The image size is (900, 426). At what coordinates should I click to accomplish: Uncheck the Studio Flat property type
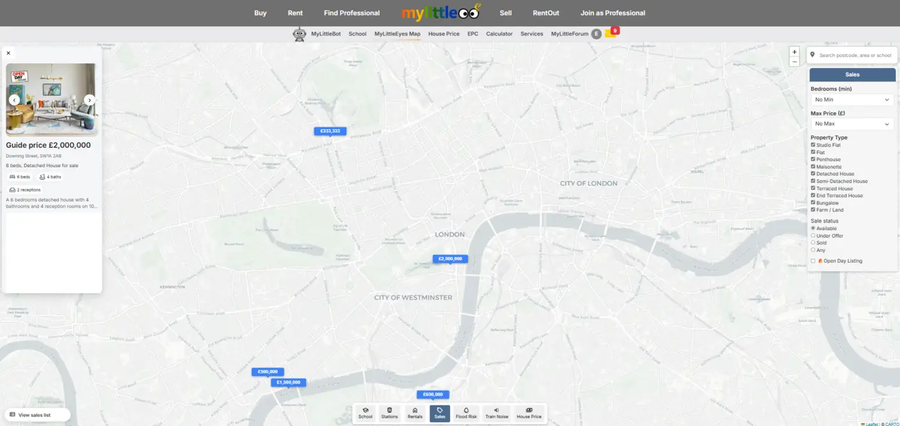[813, 145]
